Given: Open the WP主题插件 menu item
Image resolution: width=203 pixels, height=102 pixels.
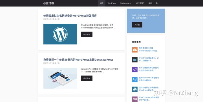Looking at the screenshot, I should click(140, 3).
